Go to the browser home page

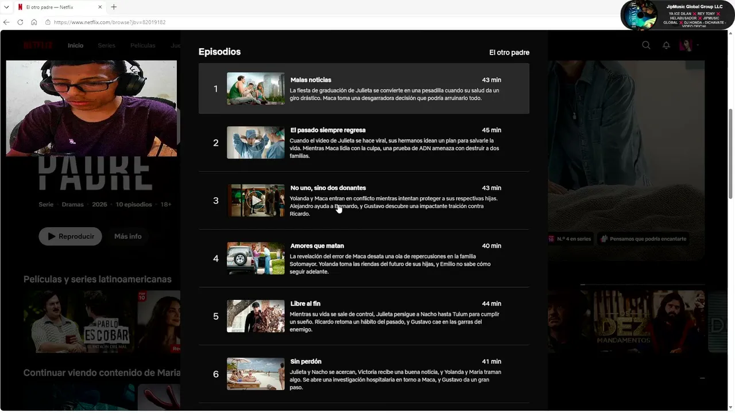pyautogui.click(x=34, y=22)
